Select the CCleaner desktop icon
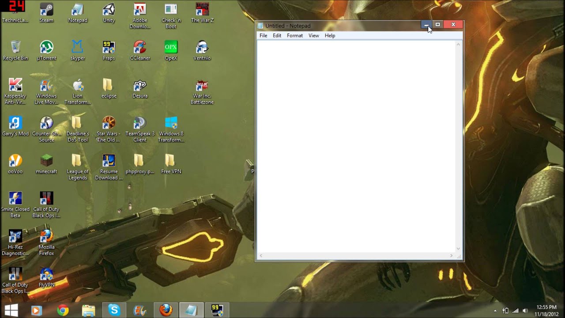The image size is (565, 318). point(140,51)
